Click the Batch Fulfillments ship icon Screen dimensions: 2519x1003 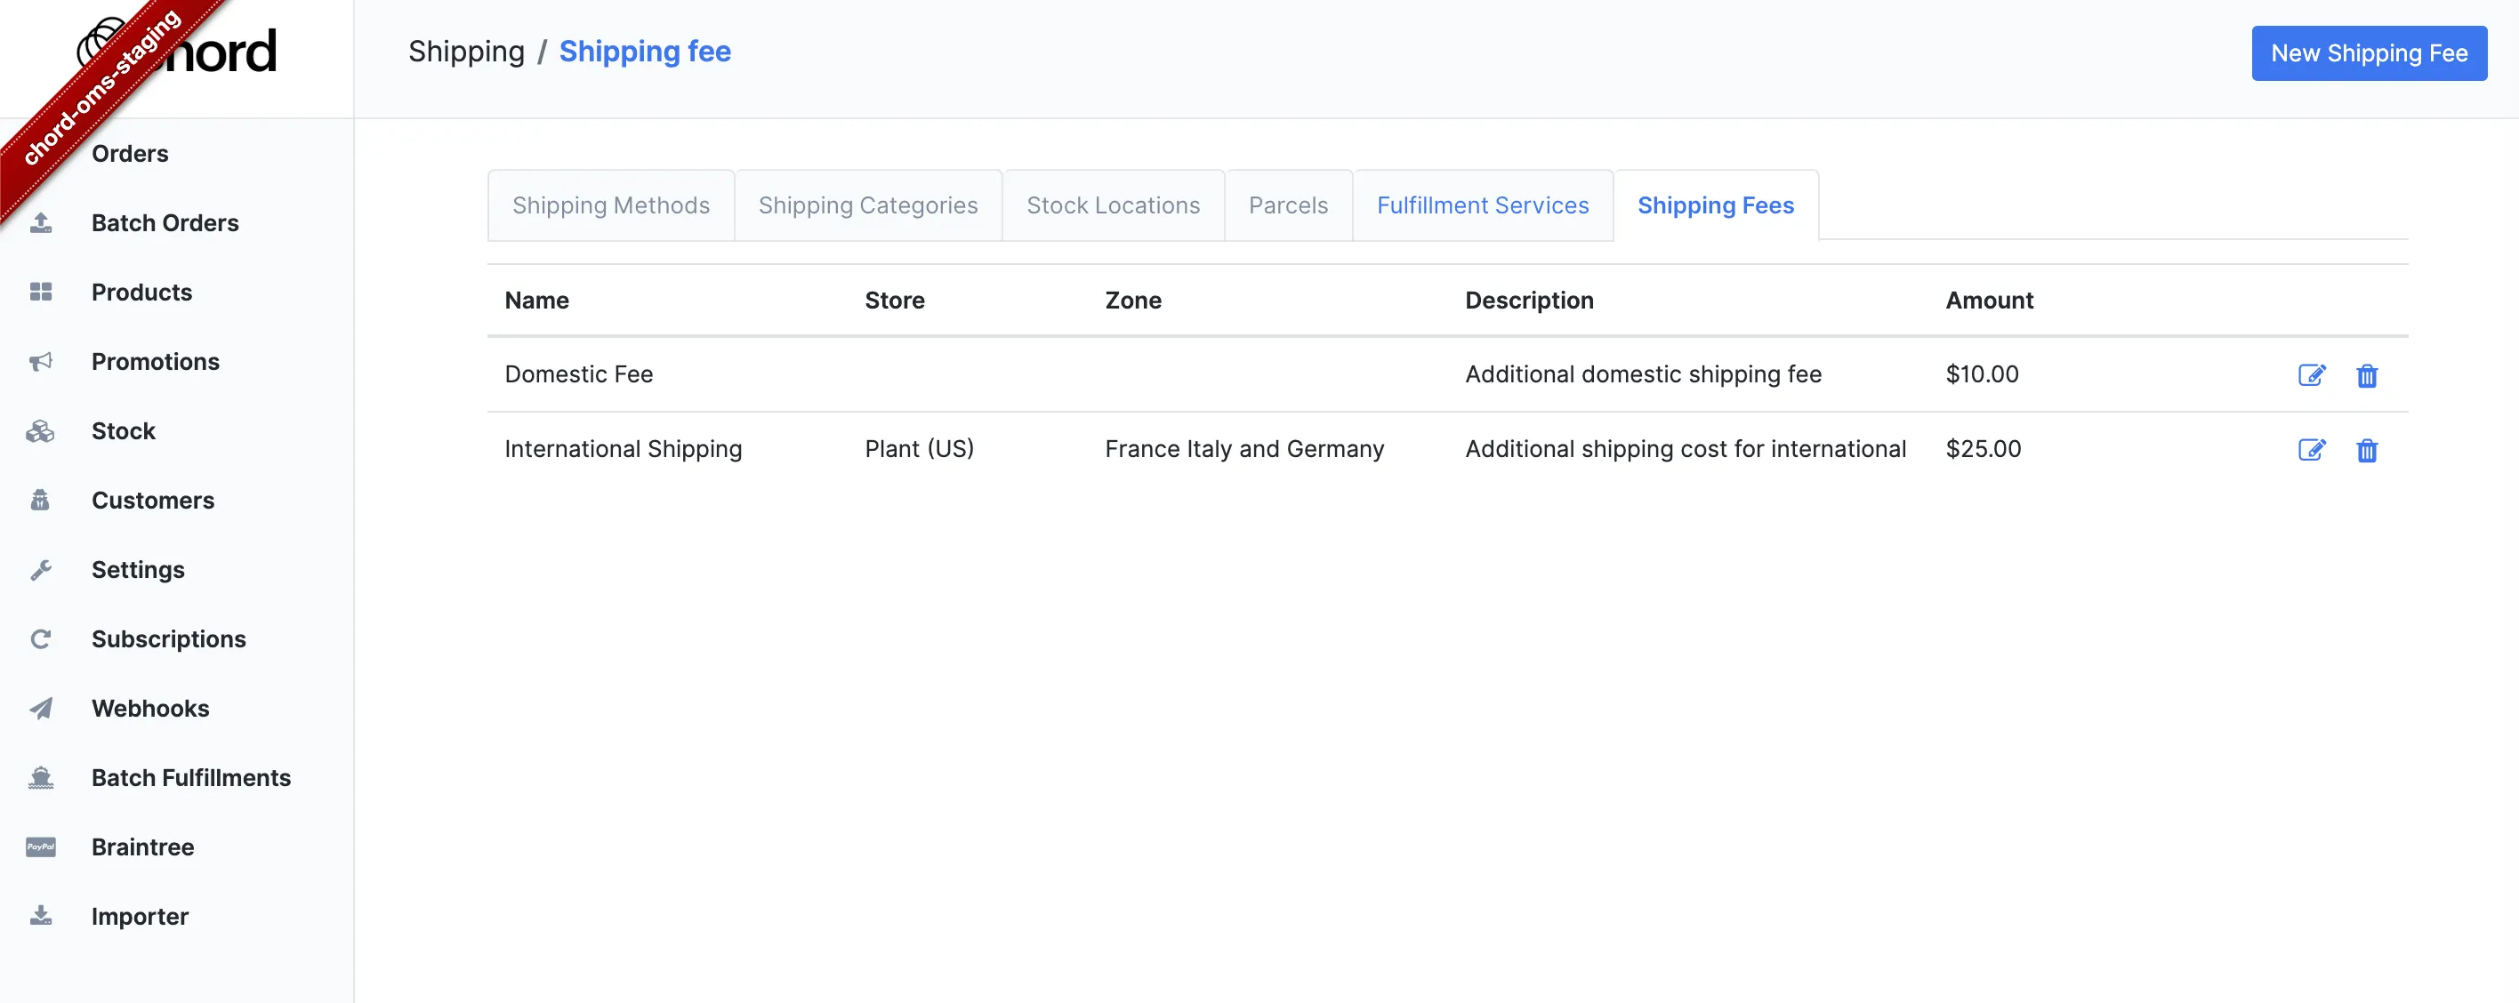(x=40, y=778)
